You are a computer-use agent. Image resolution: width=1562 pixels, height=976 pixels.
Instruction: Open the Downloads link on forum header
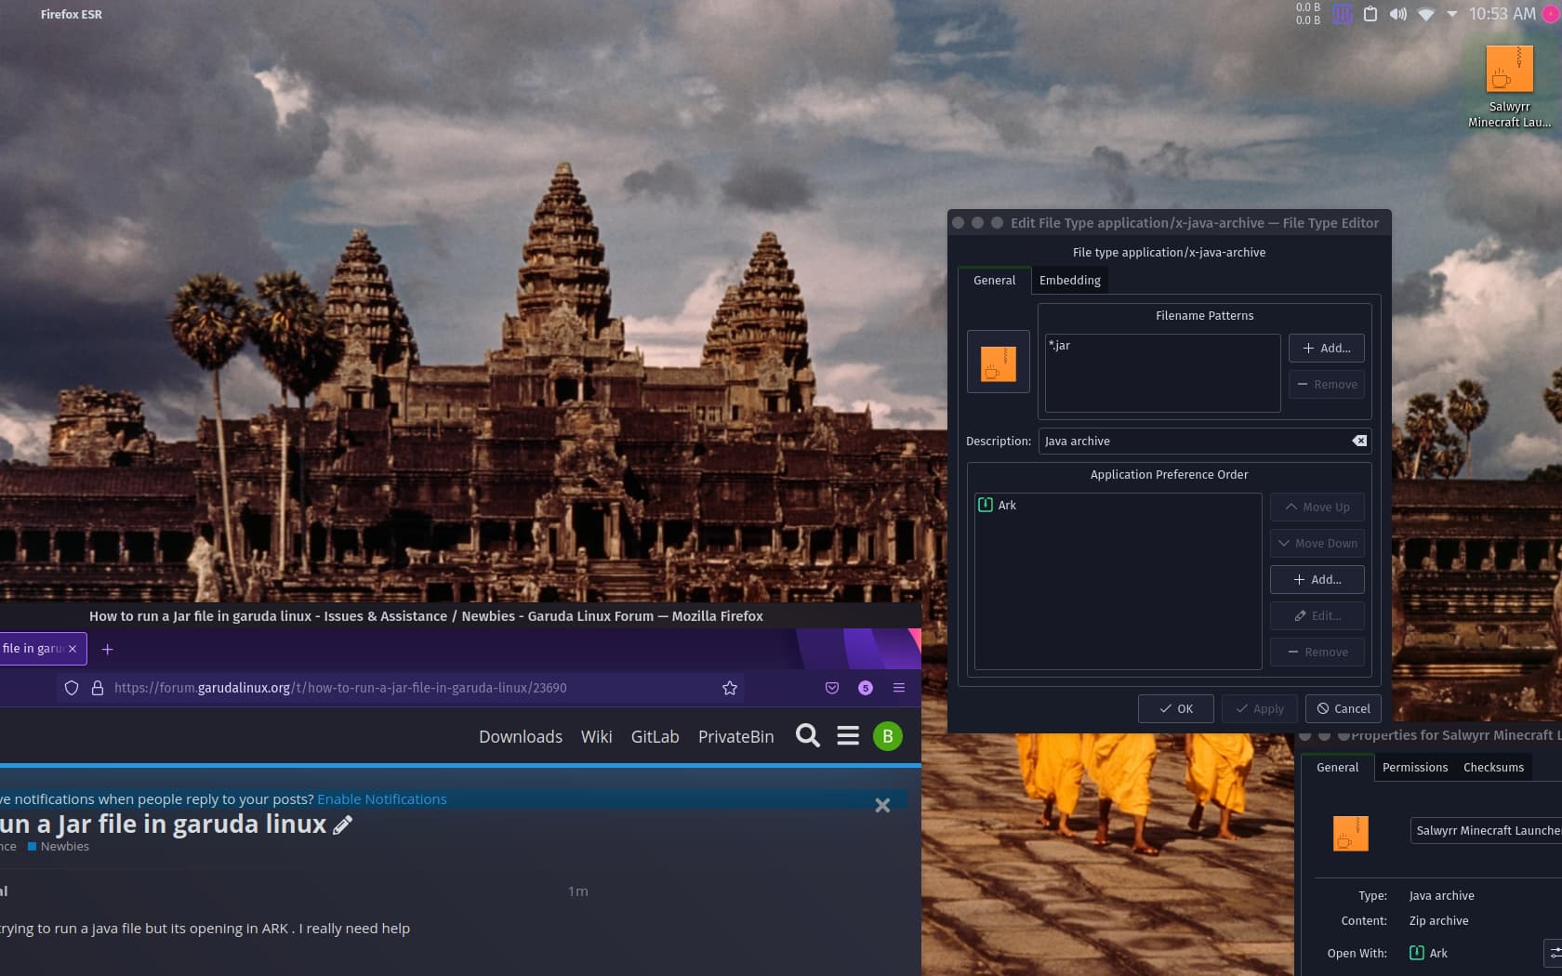pyautogui.click(x=521, y=736)
